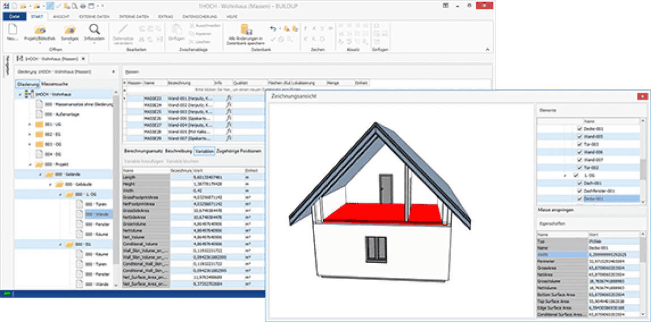
Task: Collapse the 1. OG node in Elemente list
Action: tap(565, 176)
